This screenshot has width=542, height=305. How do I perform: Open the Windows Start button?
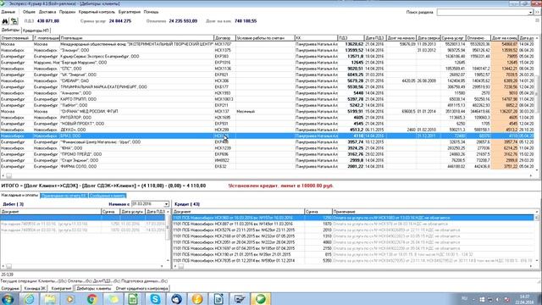(8, 299)
